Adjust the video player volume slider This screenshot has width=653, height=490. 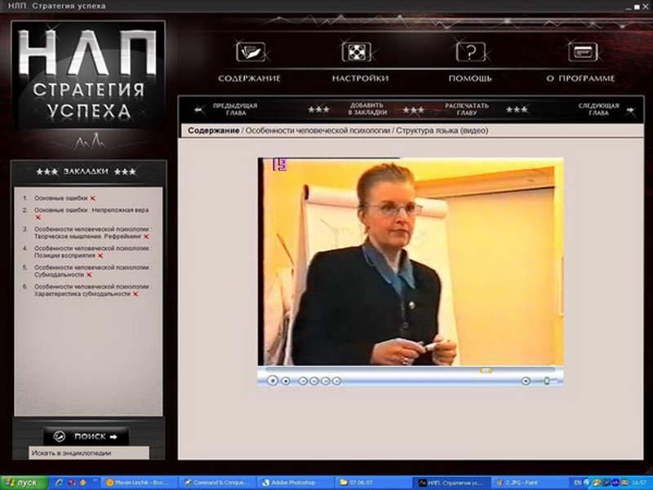(546, 381)
